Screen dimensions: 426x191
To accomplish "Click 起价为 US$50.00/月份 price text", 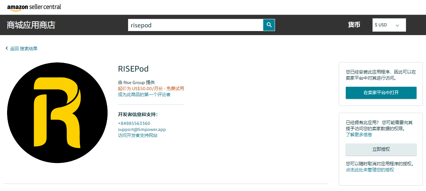I will pos(151,88).
